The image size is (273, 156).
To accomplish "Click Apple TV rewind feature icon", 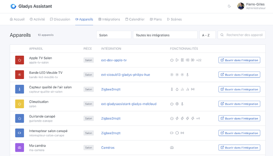I will [187, 60].
